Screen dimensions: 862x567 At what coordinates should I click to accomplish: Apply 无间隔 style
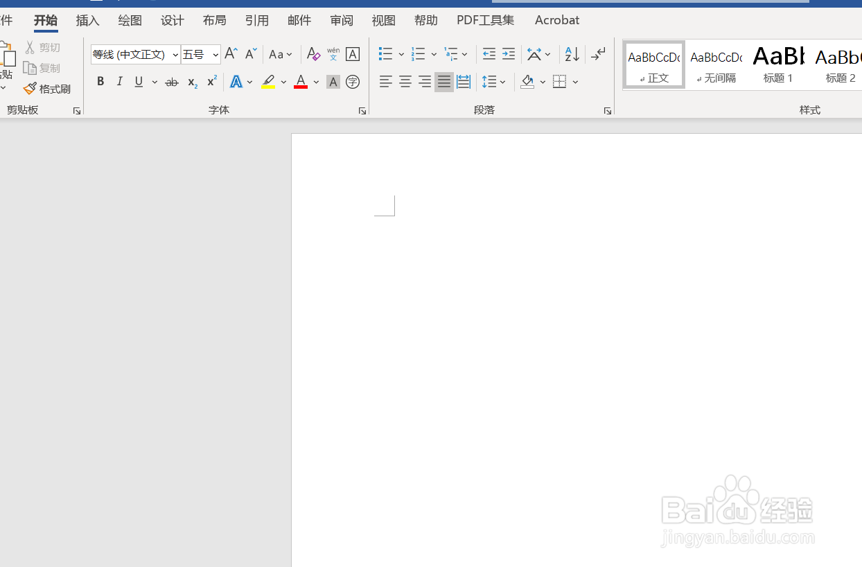(716, 64)
